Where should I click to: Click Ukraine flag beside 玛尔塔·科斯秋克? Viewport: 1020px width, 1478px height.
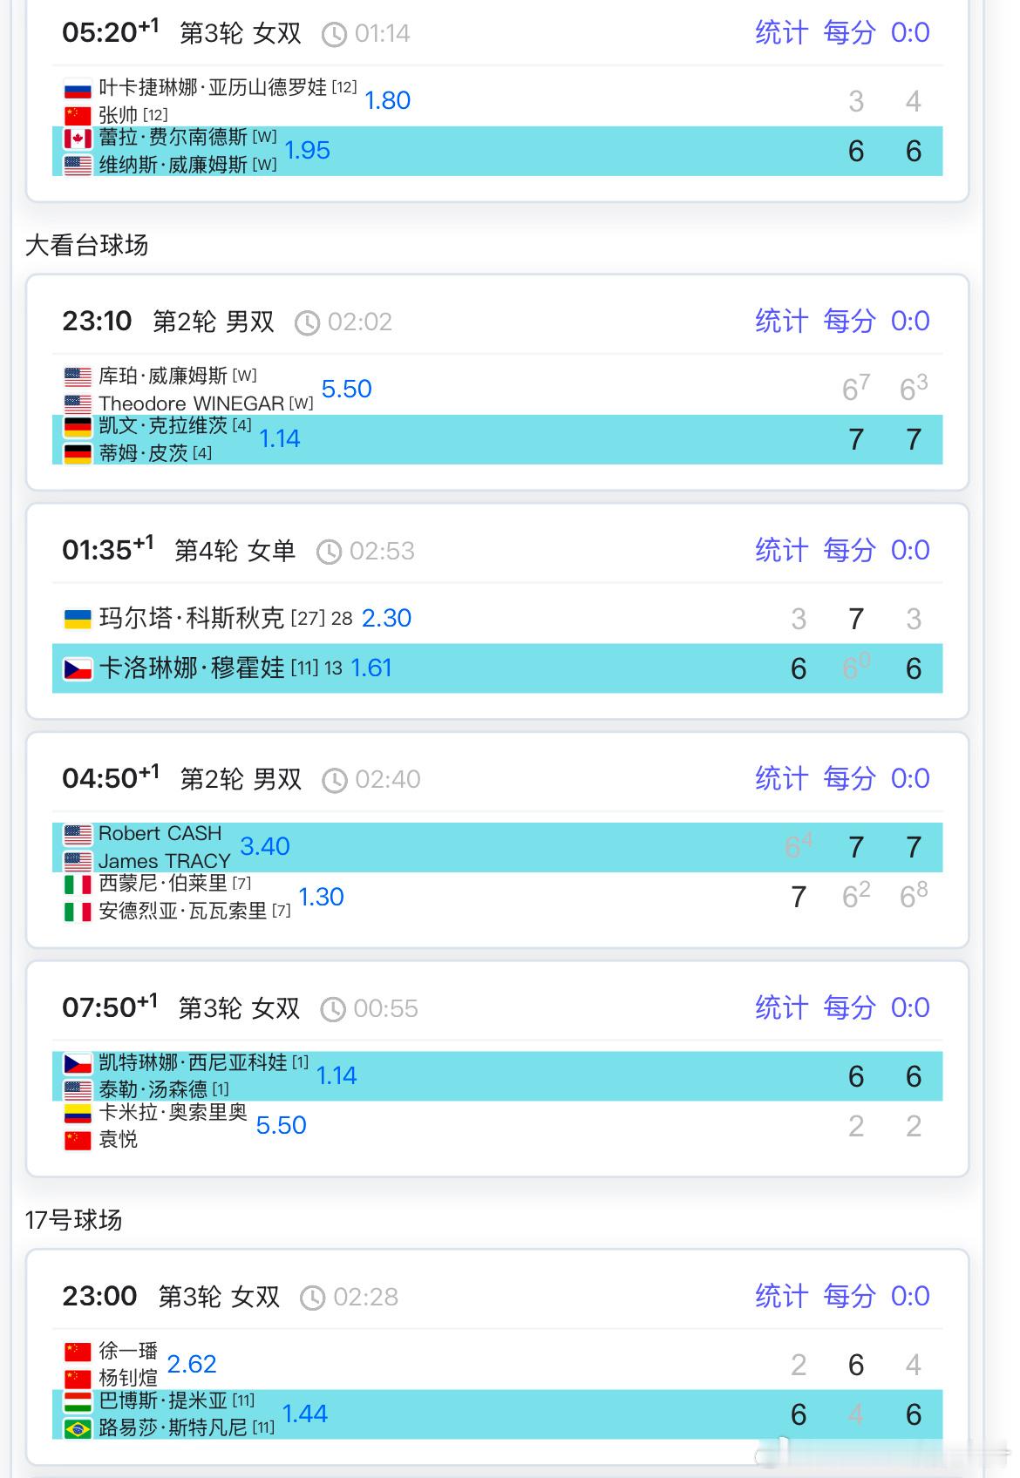[x=78, y=620]
